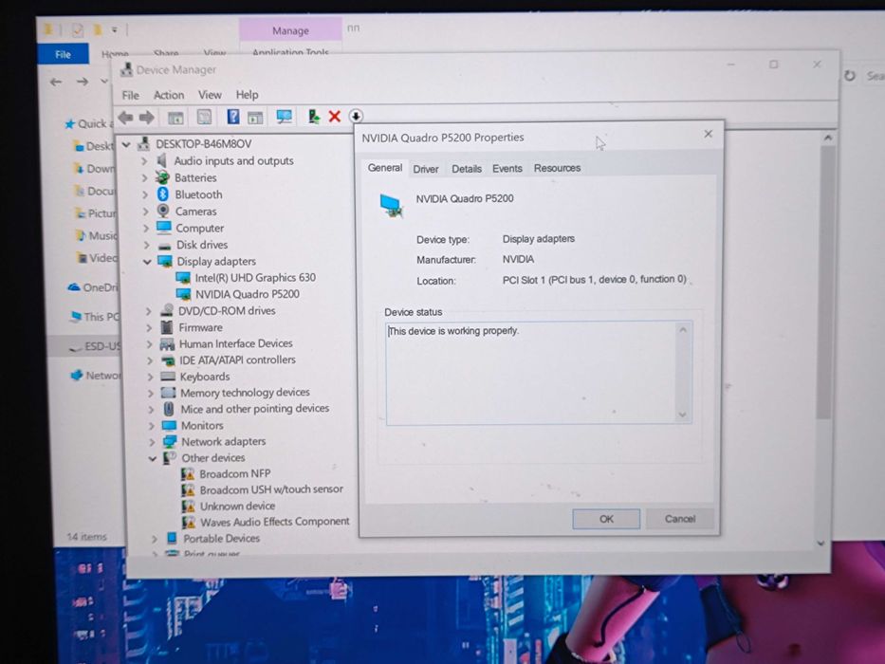The image size is (885, 664).
Task: Expand the Audio inputs and outputs node
Action: click(x=144, y=161)
